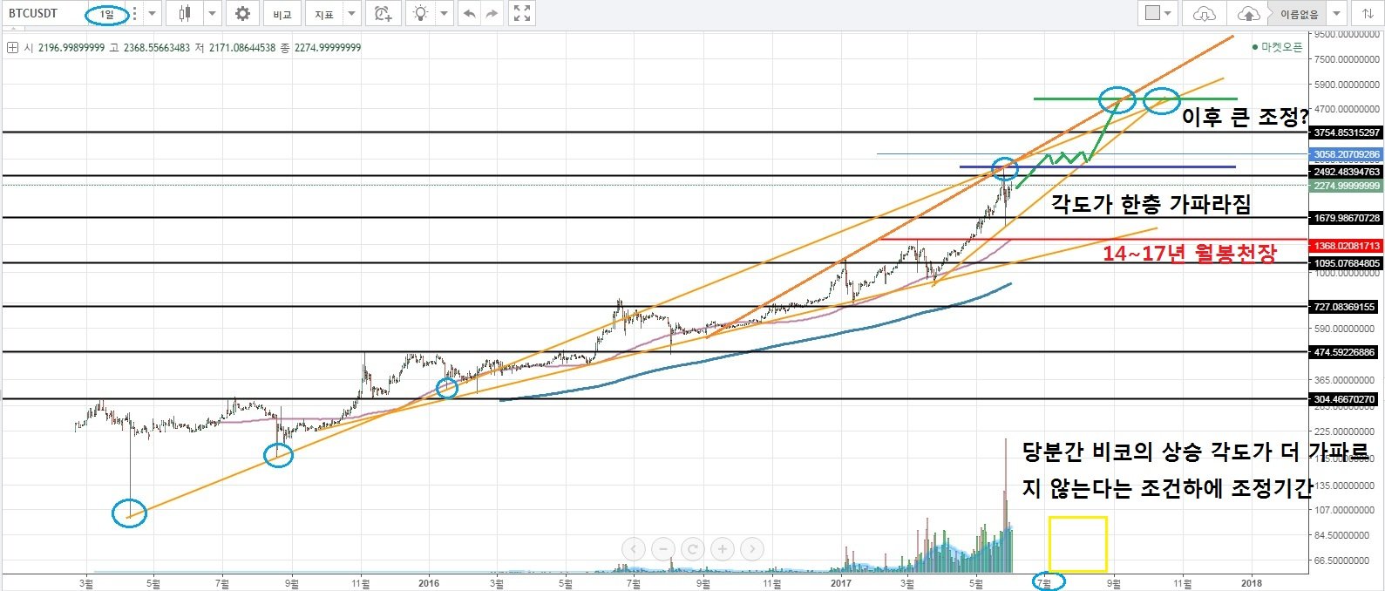The height and width of the screenshot is (591, 1385).
Task: Click the undo arrow icon
Action: click(470, 14)
